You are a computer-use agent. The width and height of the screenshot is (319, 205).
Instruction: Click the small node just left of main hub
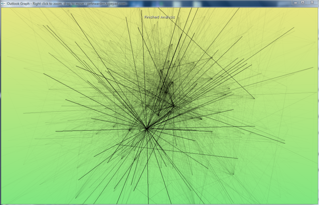[130, 129]
